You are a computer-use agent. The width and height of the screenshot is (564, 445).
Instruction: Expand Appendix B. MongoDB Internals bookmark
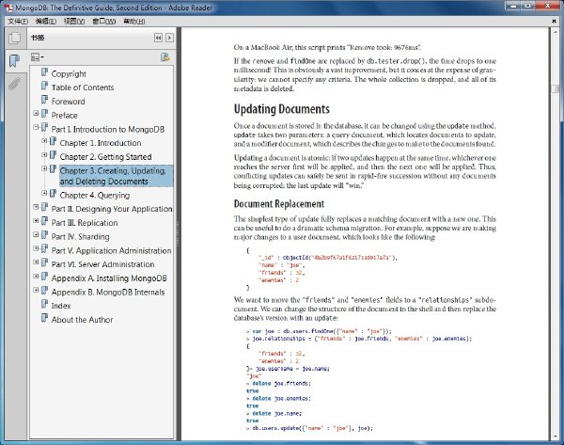36,290
